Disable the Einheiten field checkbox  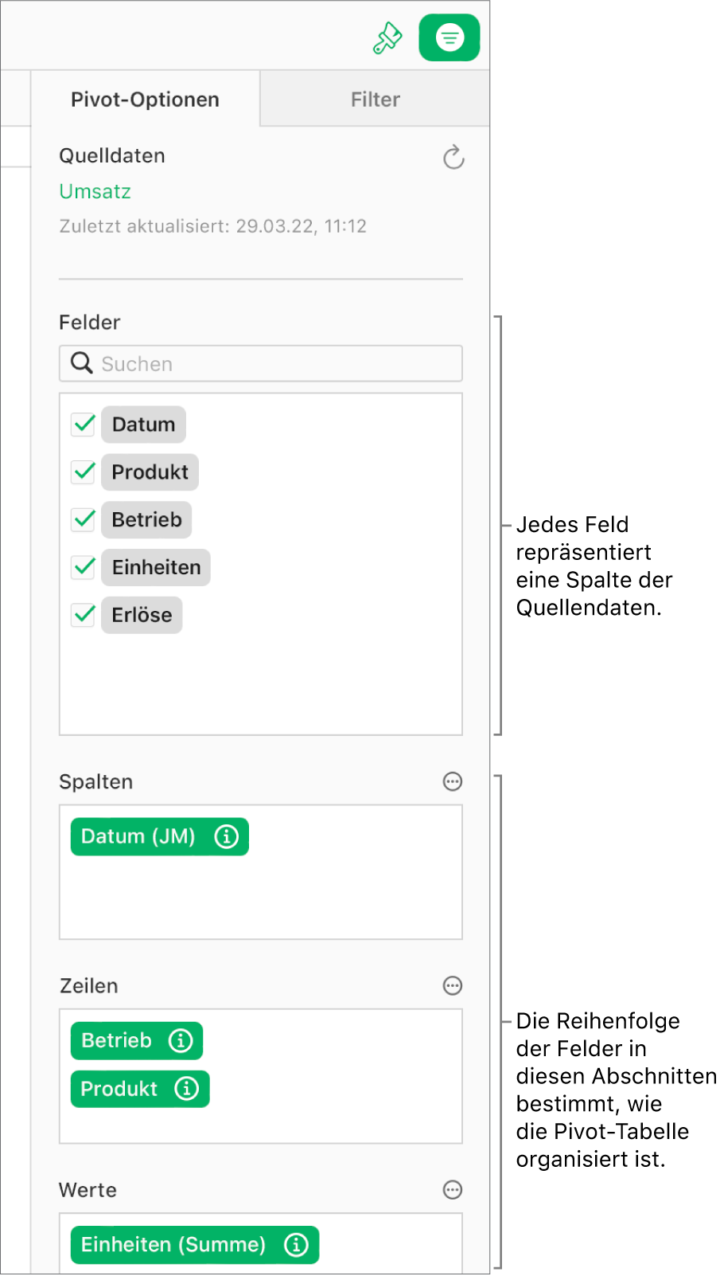pos(83,567)
